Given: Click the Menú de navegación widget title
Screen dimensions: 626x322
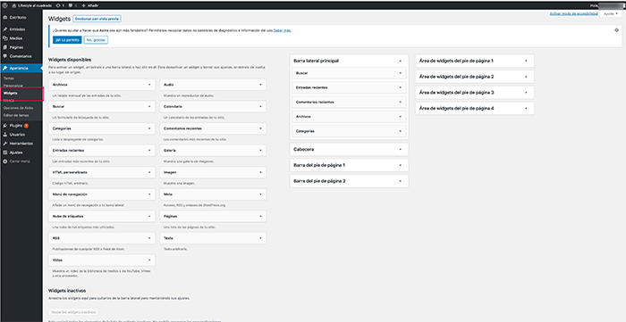Looking at the screenshot, I should [70, 194].
